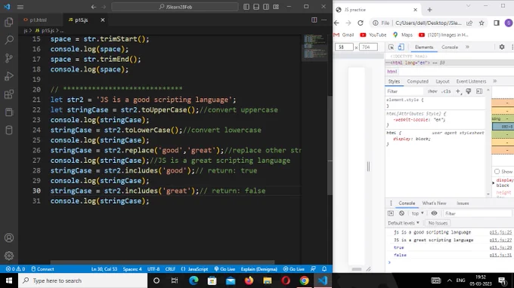Open the YouTube bookmark
514x288 pixels.
[x=373, y=35]
